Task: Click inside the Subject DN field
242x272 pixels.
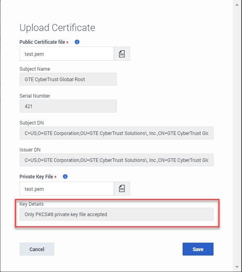Action: click(116, 133)
